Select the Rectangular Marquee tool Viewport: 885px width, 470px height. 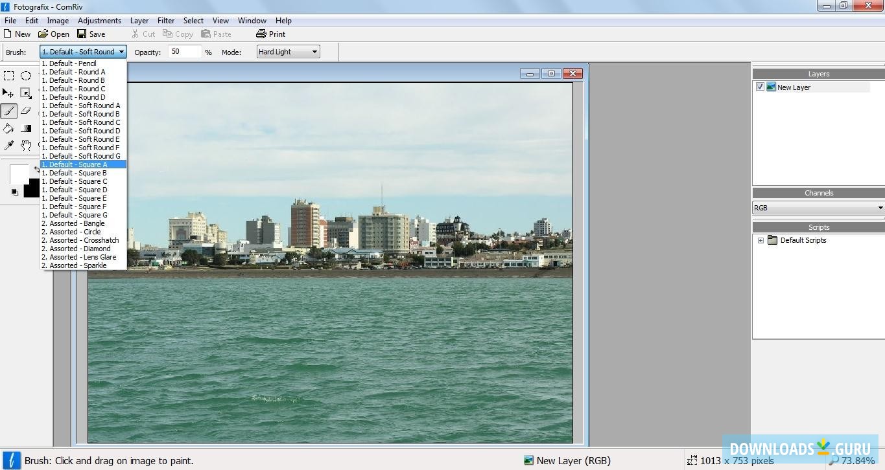9,76
